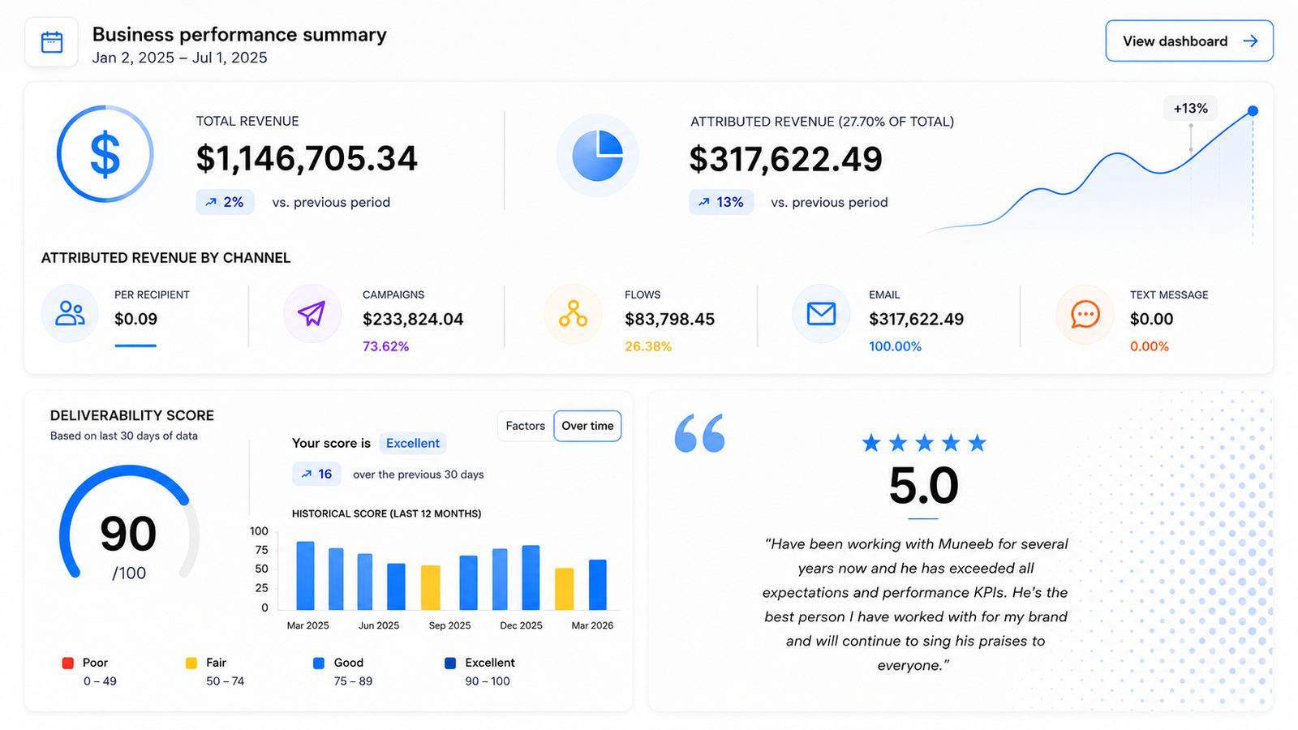Click the 13% attributed revenue change badge

(721, 202)
